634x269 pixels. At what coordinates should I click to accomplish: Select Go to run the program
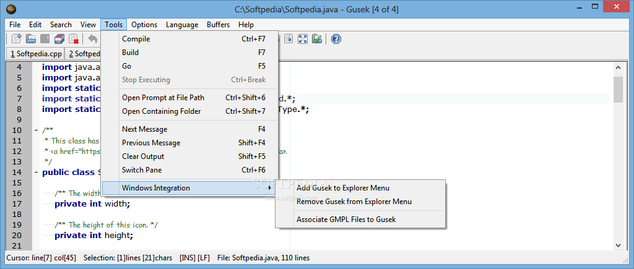point(189,66)
